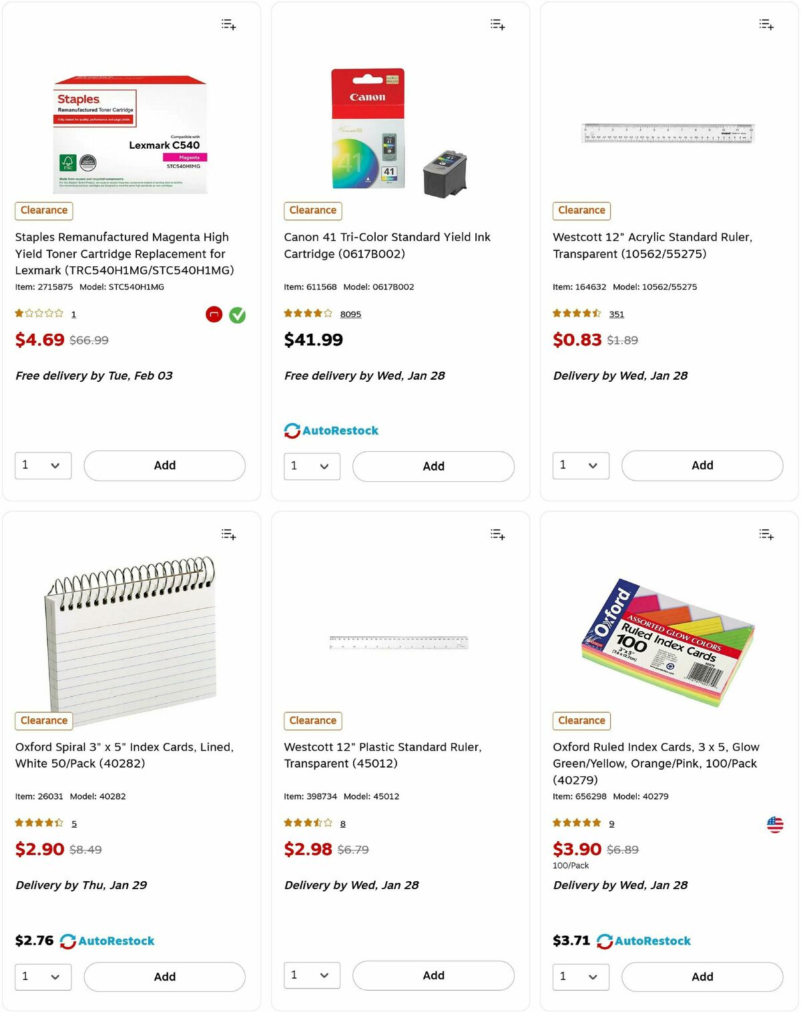Click the add-to-list icon on the plastic ruler card
This screenshot has height=1012, width=801.
pyautogui.click(x=497, y=533)
